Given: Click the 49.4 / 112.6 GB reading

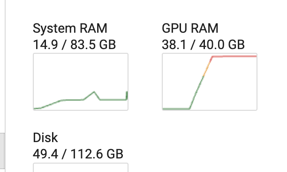Looking at the screenshot, I should click(78, 154).
